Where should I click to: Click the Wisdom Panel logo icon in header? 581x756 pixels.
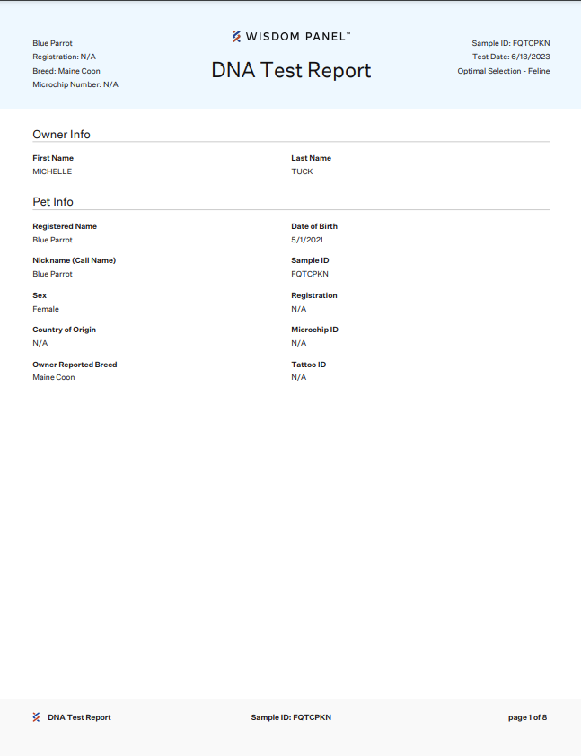(236, 37)
